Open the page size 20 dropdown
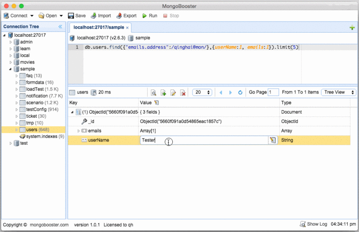This screenshot has height=232, width=359. [x=202, y=92]
